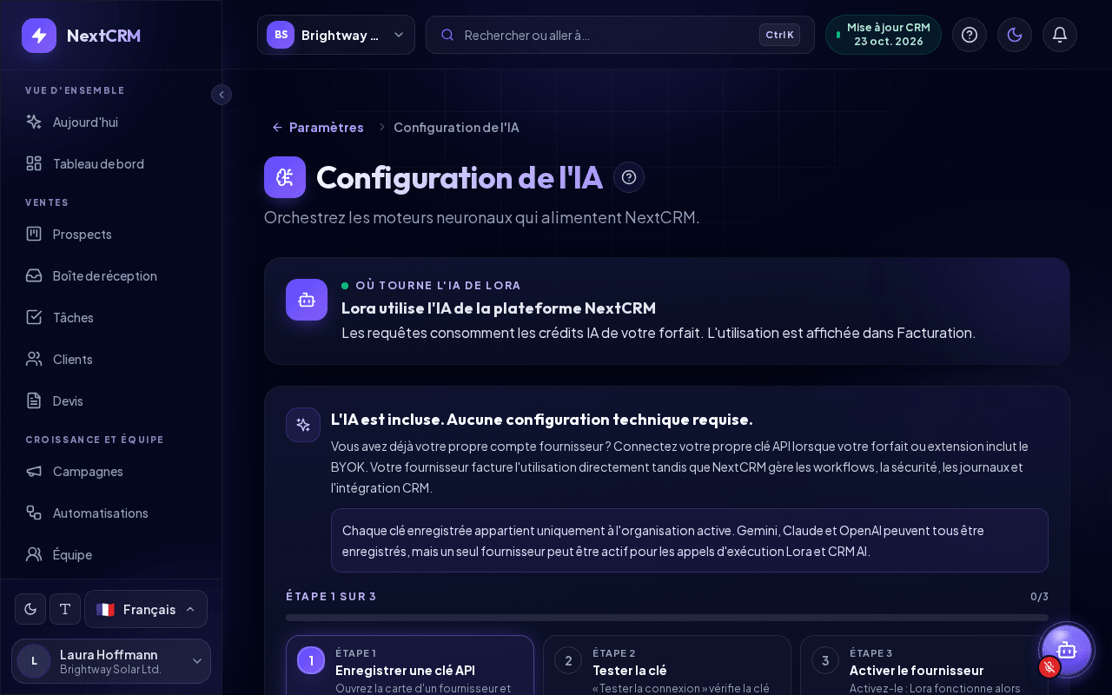Open the Français language dropdown
Screen dimensions: 1112x695
(x=146, y=609)
